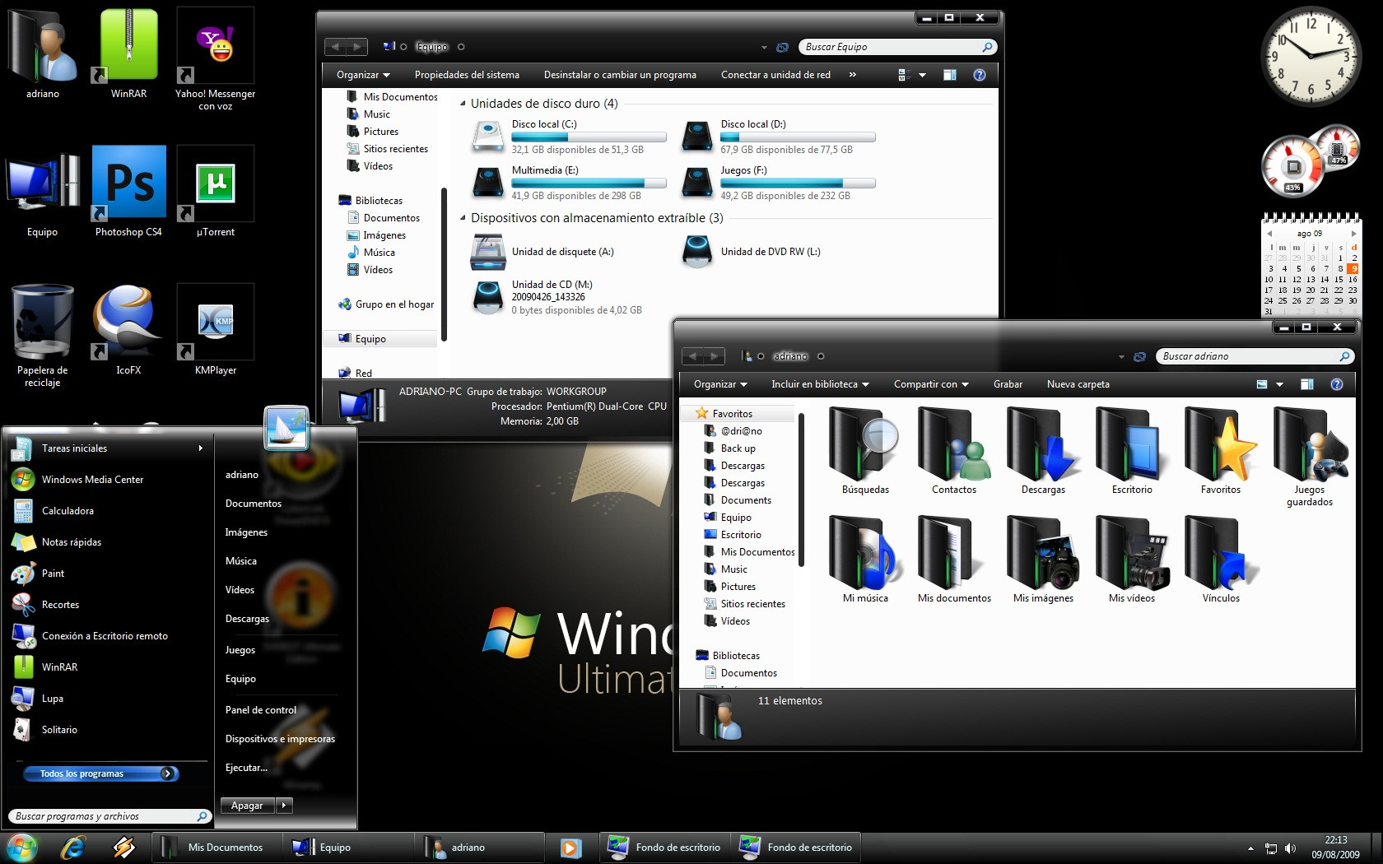Open the Contactos folder
1383x864 pixels.
[x=954, y=451]
